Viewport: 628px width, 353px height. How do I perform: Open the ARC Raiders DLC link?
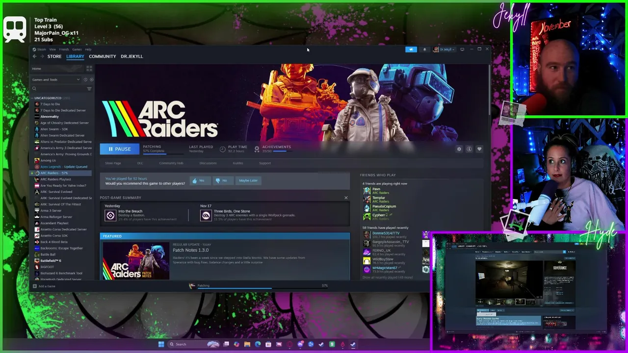tap(140, 163)
